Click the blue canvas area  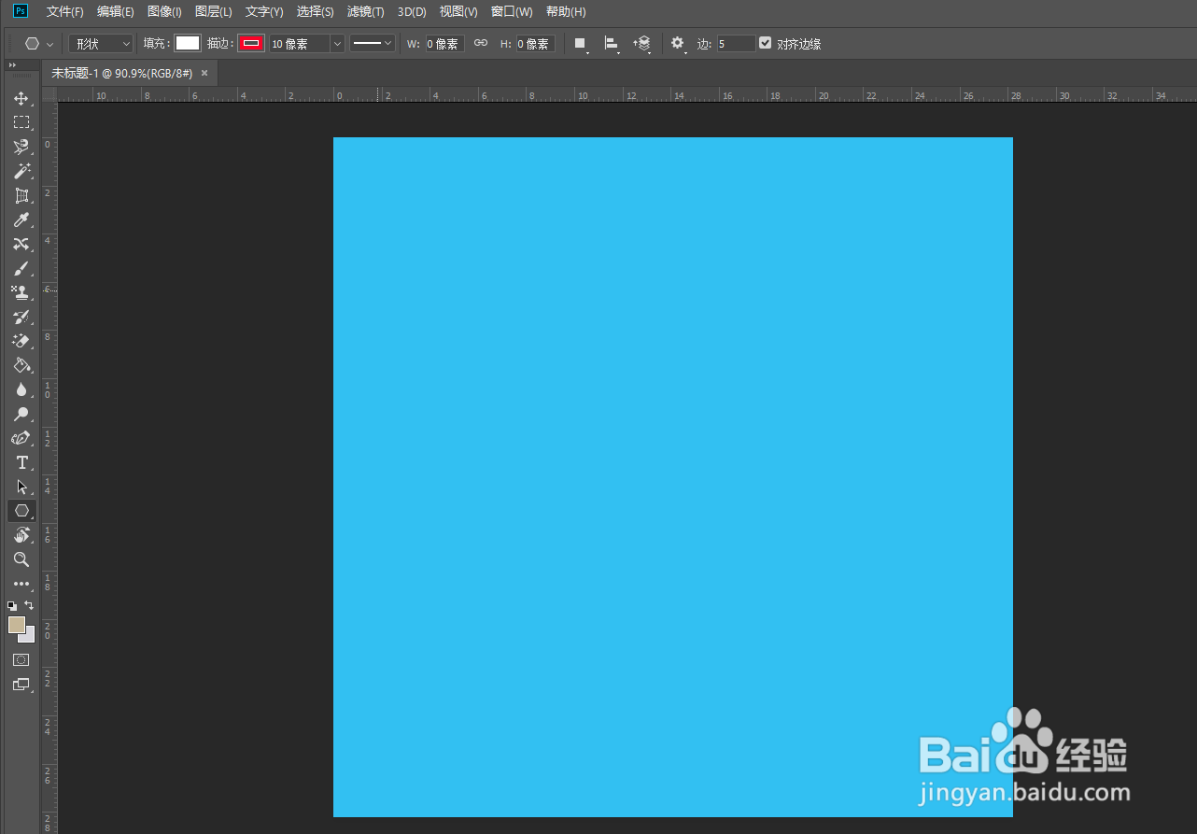pyautogui.click(x=673, y=476)
